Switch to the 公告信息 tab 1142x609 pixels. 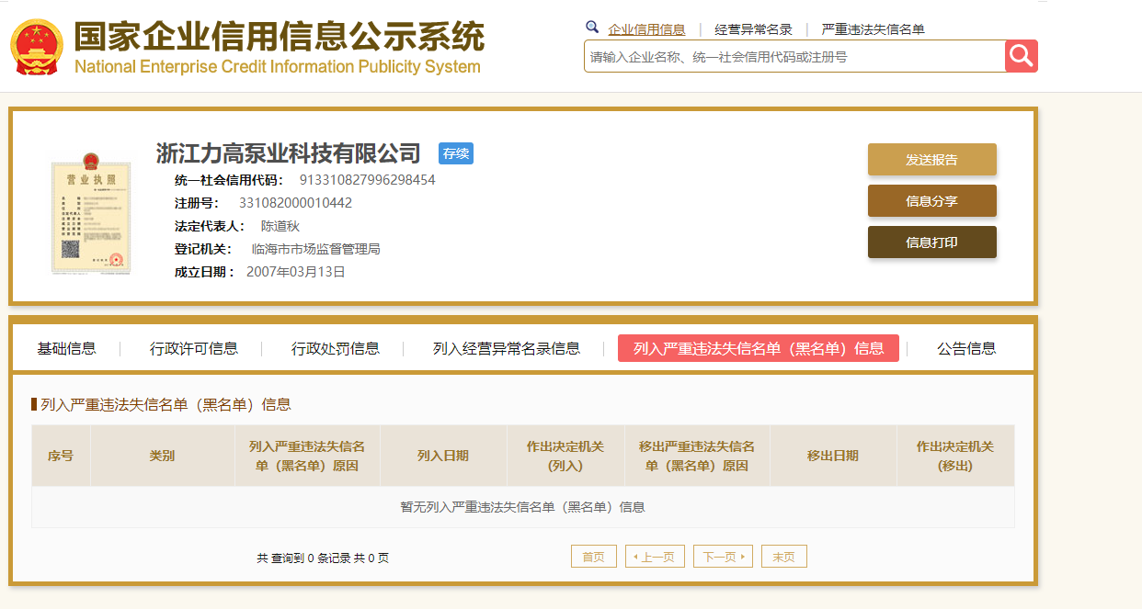point(966,348)
